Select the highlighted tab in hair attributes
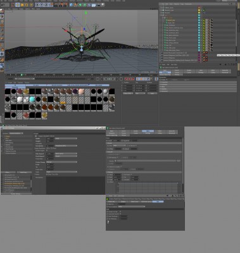 [148, 131]
